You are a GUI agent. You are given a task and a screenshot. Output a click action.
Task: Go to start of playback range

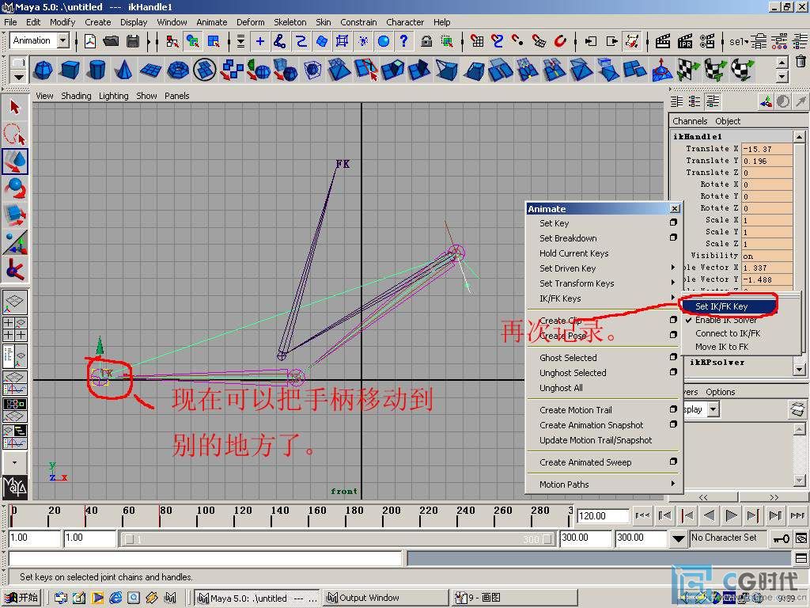pyautogui.click(x=642, y=515)
